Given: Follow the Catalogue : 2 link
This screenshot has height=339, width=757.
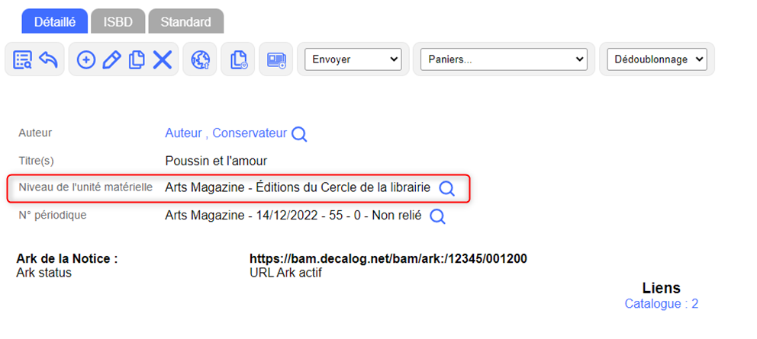Looking at the screenshot, I should (x=662, y=304).
